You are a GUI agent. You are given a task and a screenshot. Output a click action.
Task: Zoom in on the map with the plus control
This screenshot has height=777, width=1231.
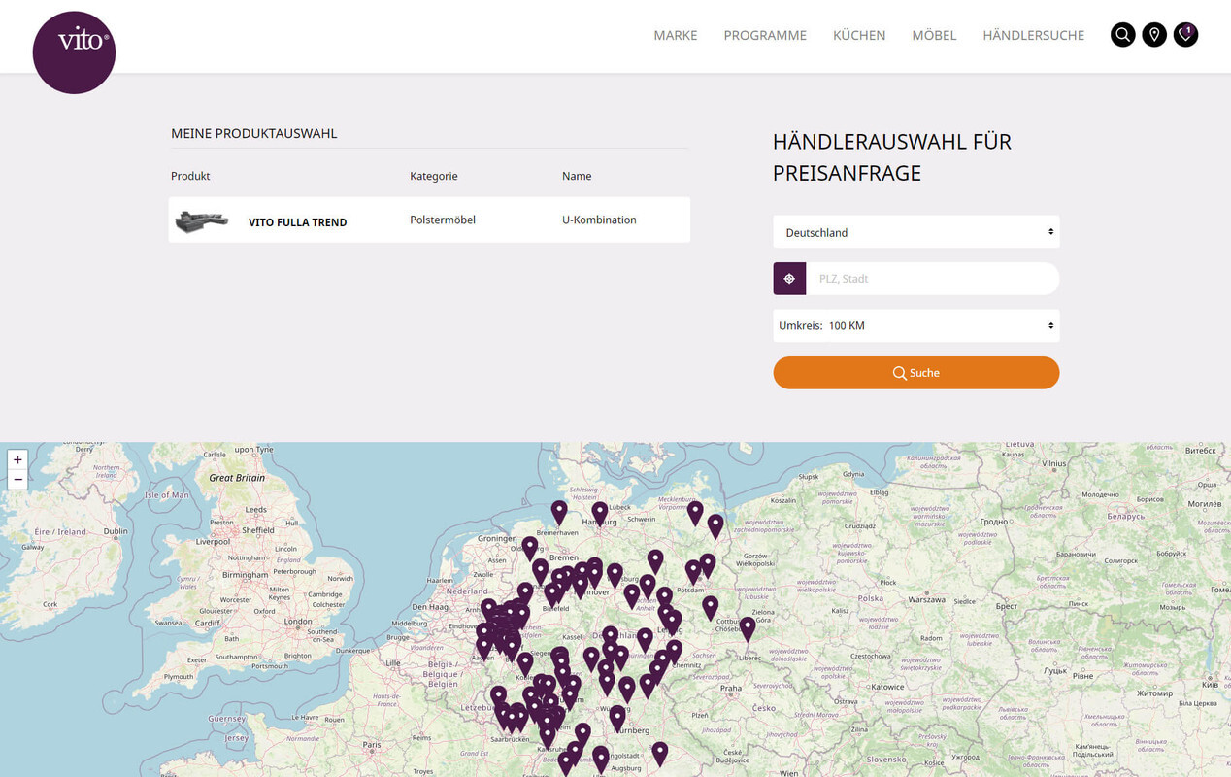[x=17, y=458]
